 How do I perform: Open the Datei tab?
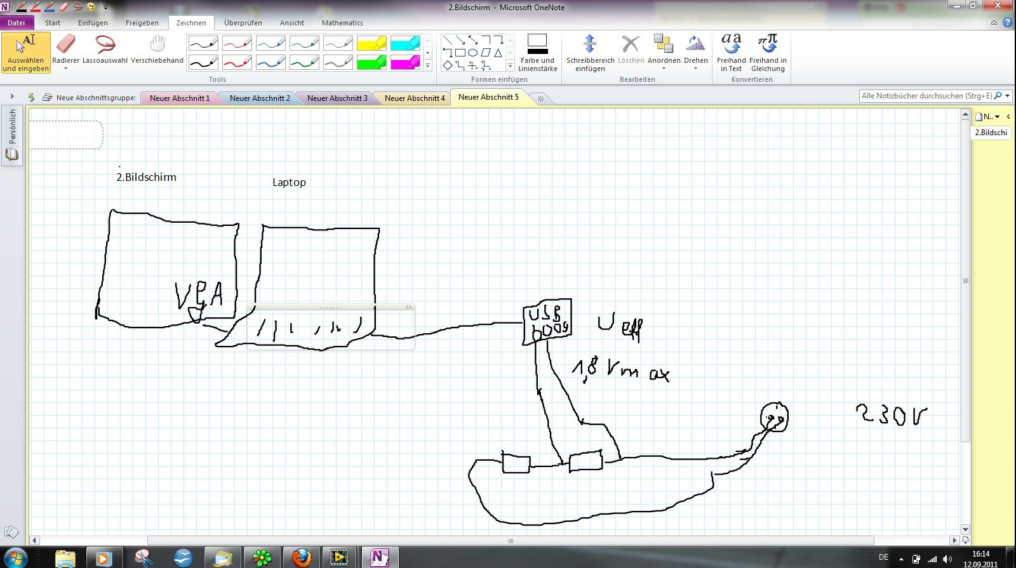(x=17, y=23)
